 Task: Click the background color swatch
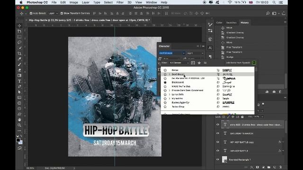click(20, 142)
